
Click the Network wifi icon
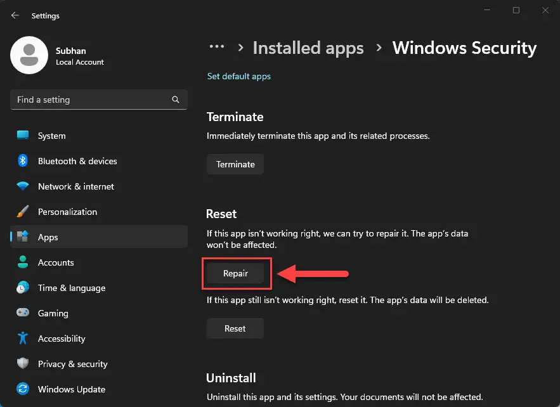click(23, 186)
